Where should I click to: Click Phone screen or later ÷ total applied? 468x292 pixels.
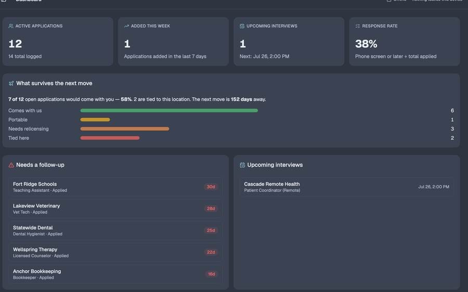click(x=396, y=56)
